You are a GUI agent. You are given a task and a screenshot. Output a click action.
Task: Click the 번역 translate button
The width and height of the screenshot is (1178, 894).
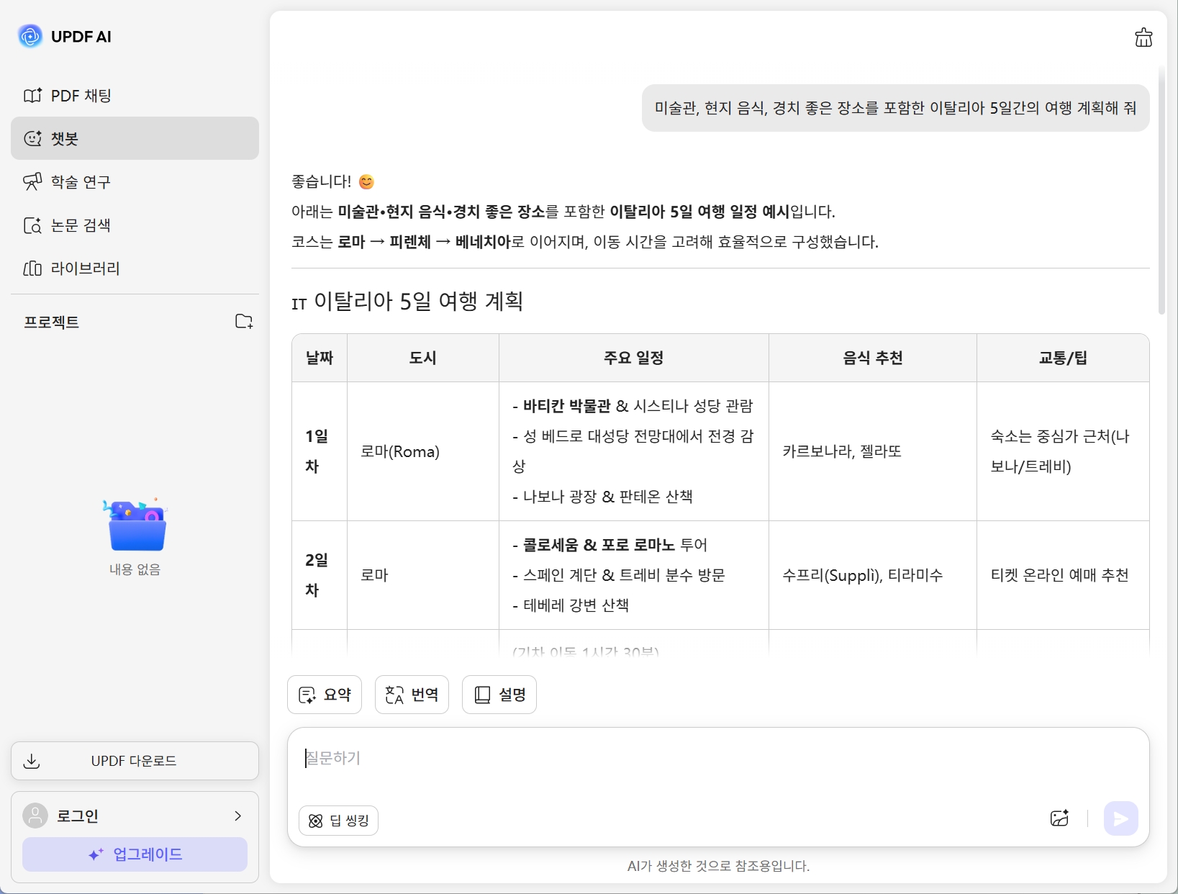pyautogui.click(x=411, y=694)
